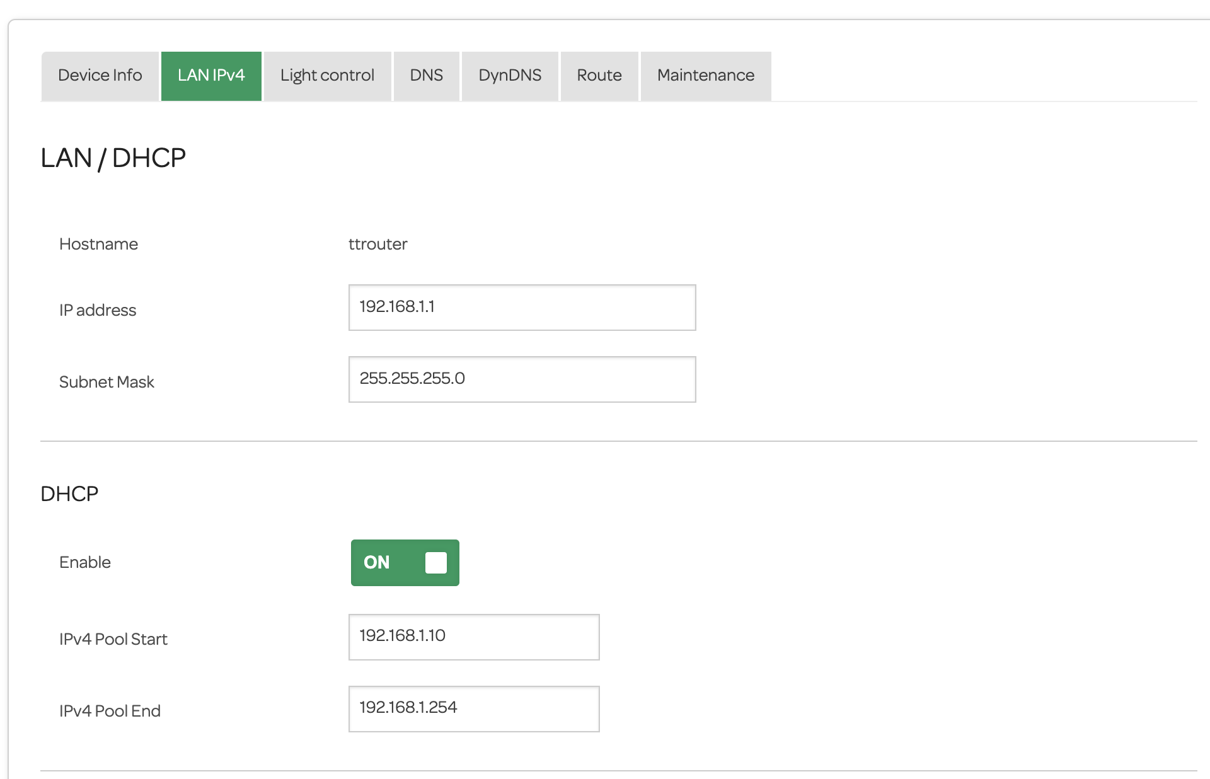Click the Subnet Mask label
Screen dimensions: 1210x779
click(107, 381)
